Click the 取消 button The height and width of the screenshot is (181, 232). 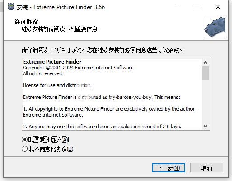(207, 167)
